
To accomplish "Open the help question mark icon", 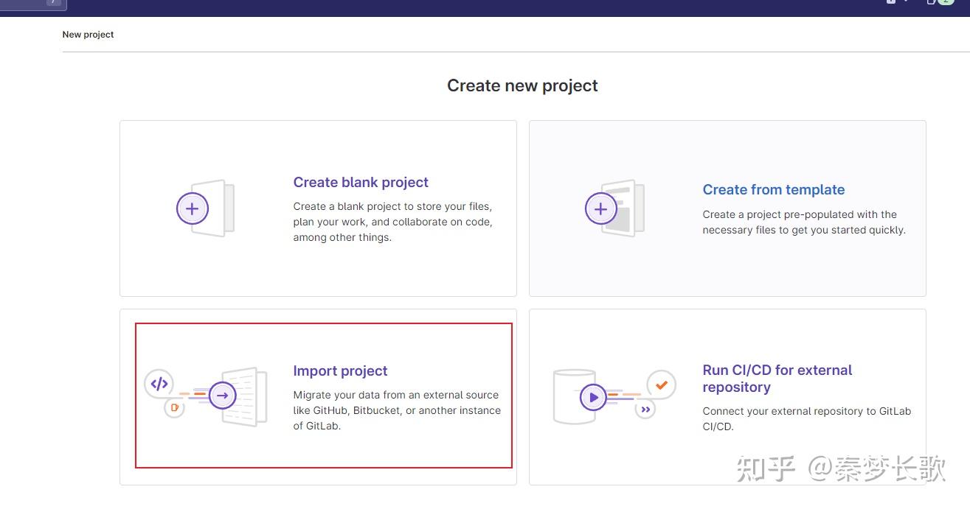I will (890, 3).
